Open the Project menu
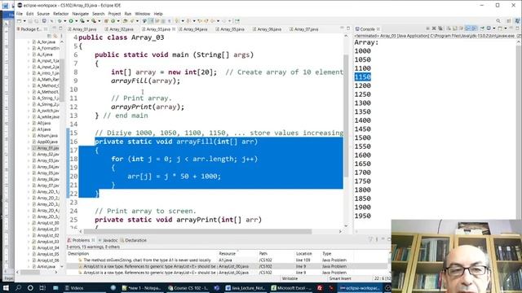Screen dimensions: 522x293 (x=114, y=14)
